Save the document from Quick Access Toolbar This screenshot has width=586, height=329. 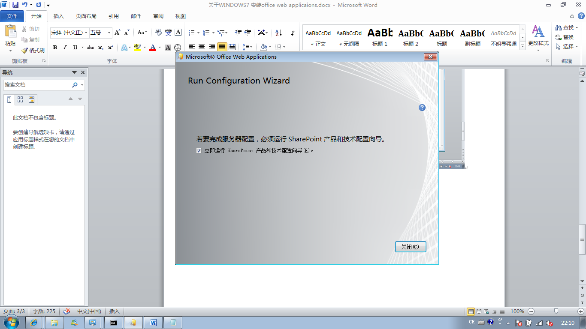coord(15,5)
